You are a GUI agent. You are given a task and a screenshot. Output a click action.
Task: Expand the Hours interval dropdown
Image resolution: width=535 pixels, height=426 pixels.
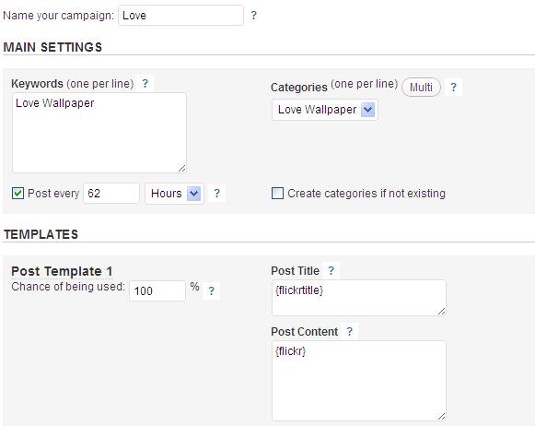(x=174, y=194)
